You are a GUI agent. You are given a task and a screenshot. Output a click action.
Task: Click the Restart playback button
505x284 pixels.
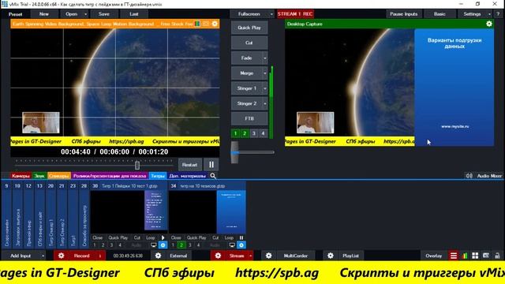[x=189, y=165]
